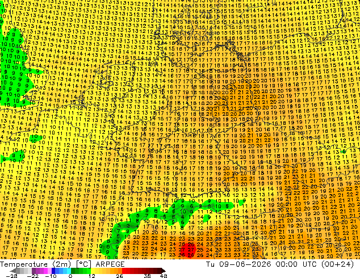Viewport: 360px width, 278px height.
Task: Click the '48' legend scale value
Action: point(164,276)
